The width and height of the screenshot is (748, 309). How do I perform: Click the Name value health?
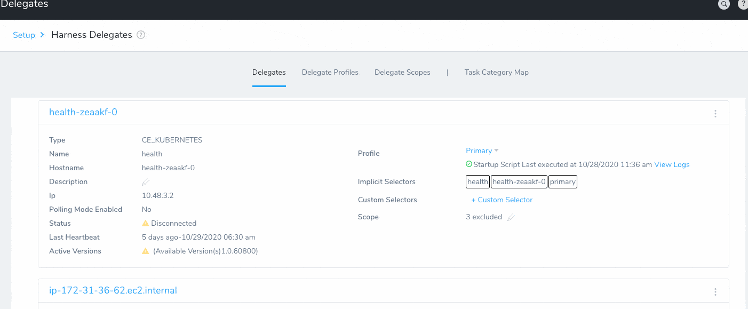pyautogui.click(x=152, y=154)
